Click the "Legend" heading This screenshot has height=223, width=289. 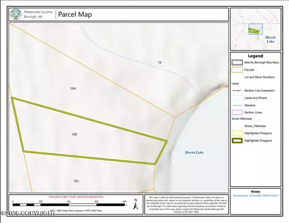tap(255, 56)
